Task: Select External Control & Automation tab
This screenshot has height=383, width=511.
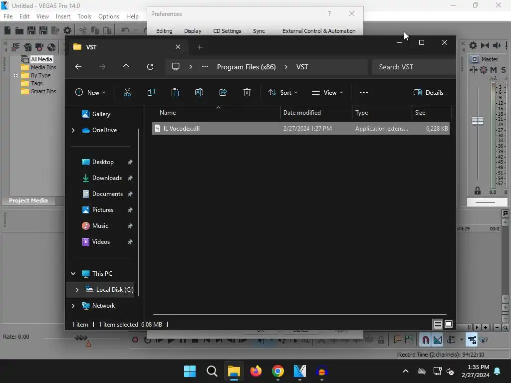Action: point(319,31)
